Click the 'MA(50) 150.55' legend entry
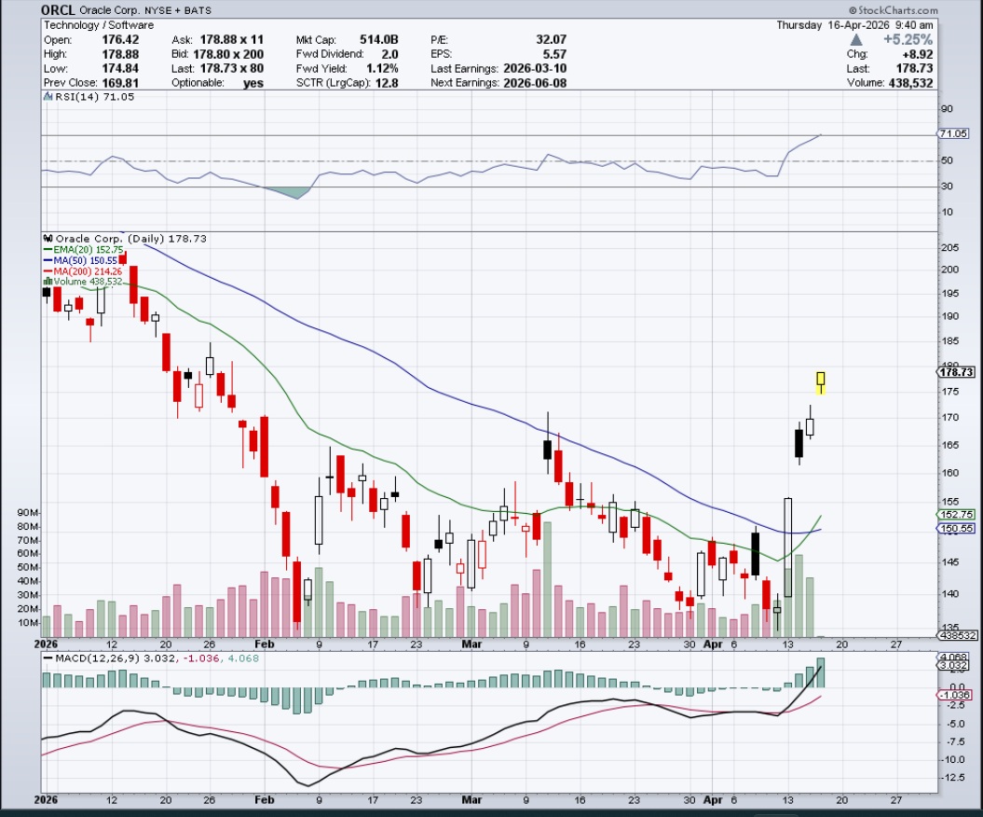The image size is (983, 817). (81, 260)
